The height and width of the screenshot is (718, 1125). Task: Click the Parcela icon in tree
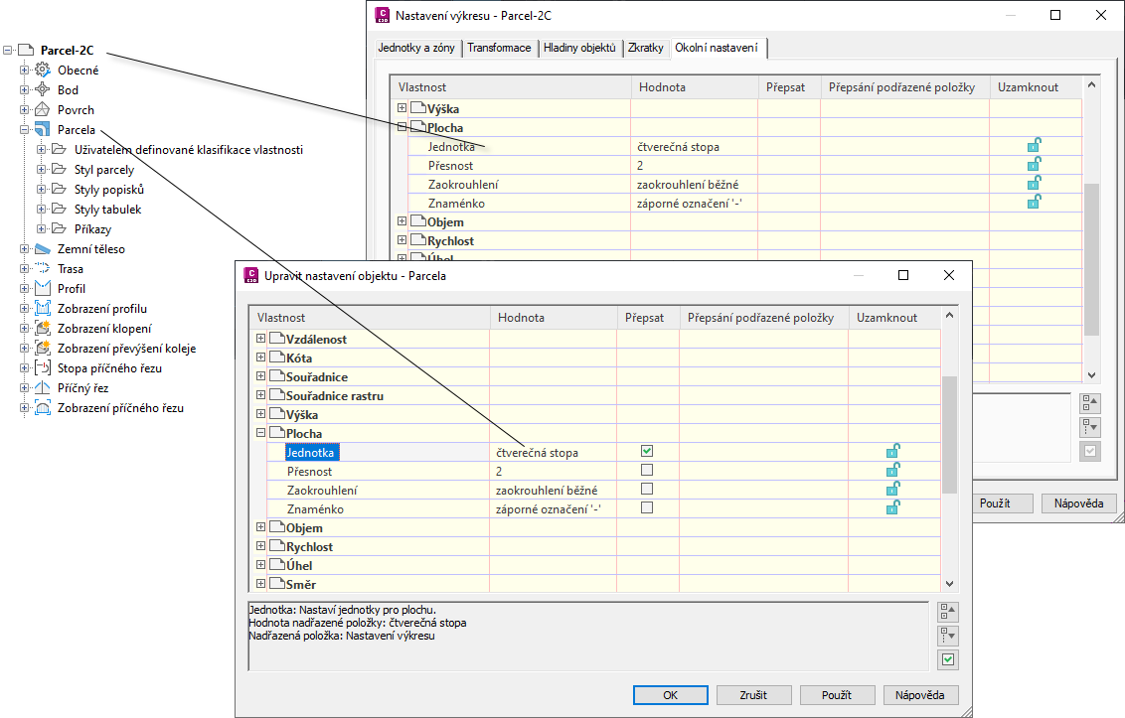pyautogui.click(x=43, y=130)
